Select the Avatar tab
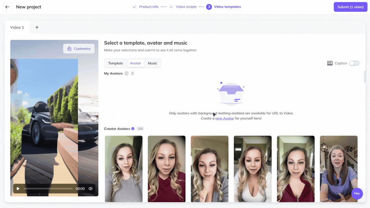The width and height of the screenshot is (370, 208). click(x=135, y=63)
